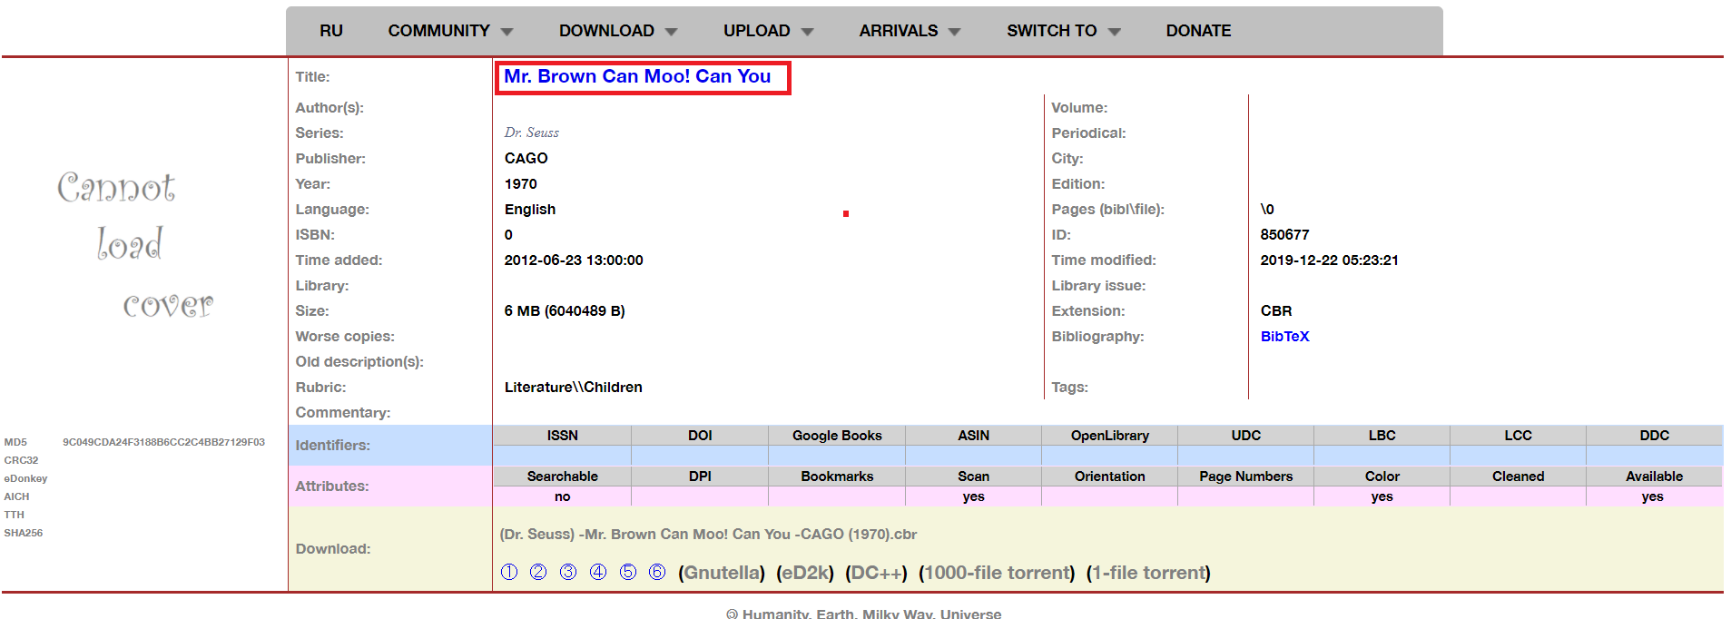Click the Searchable value 'no'

click(x=563, y=496)
